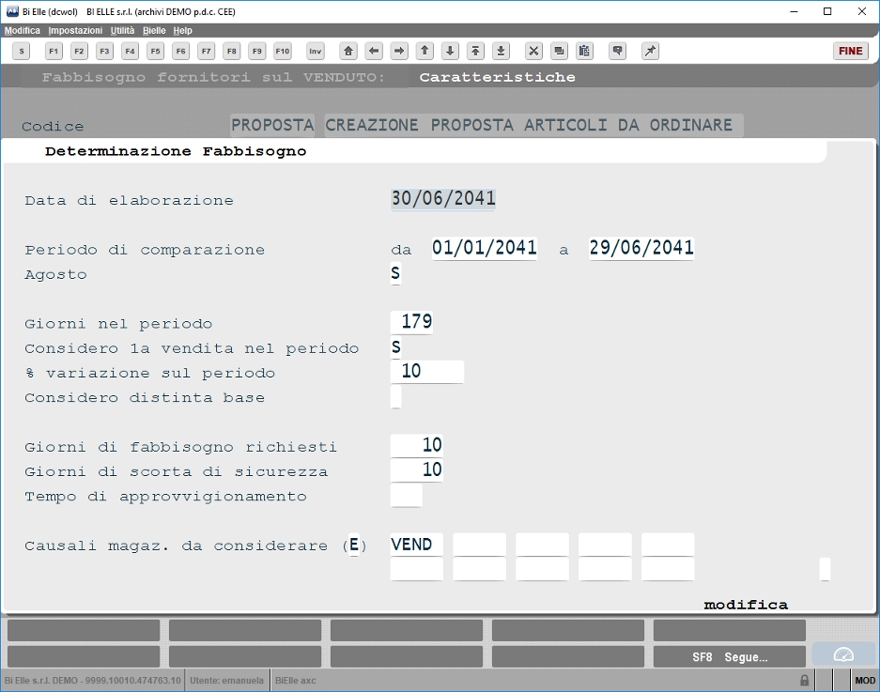Screen dimensions: 880x692
Task: Click the F8 toolbar key
Action: pos(232,51)
